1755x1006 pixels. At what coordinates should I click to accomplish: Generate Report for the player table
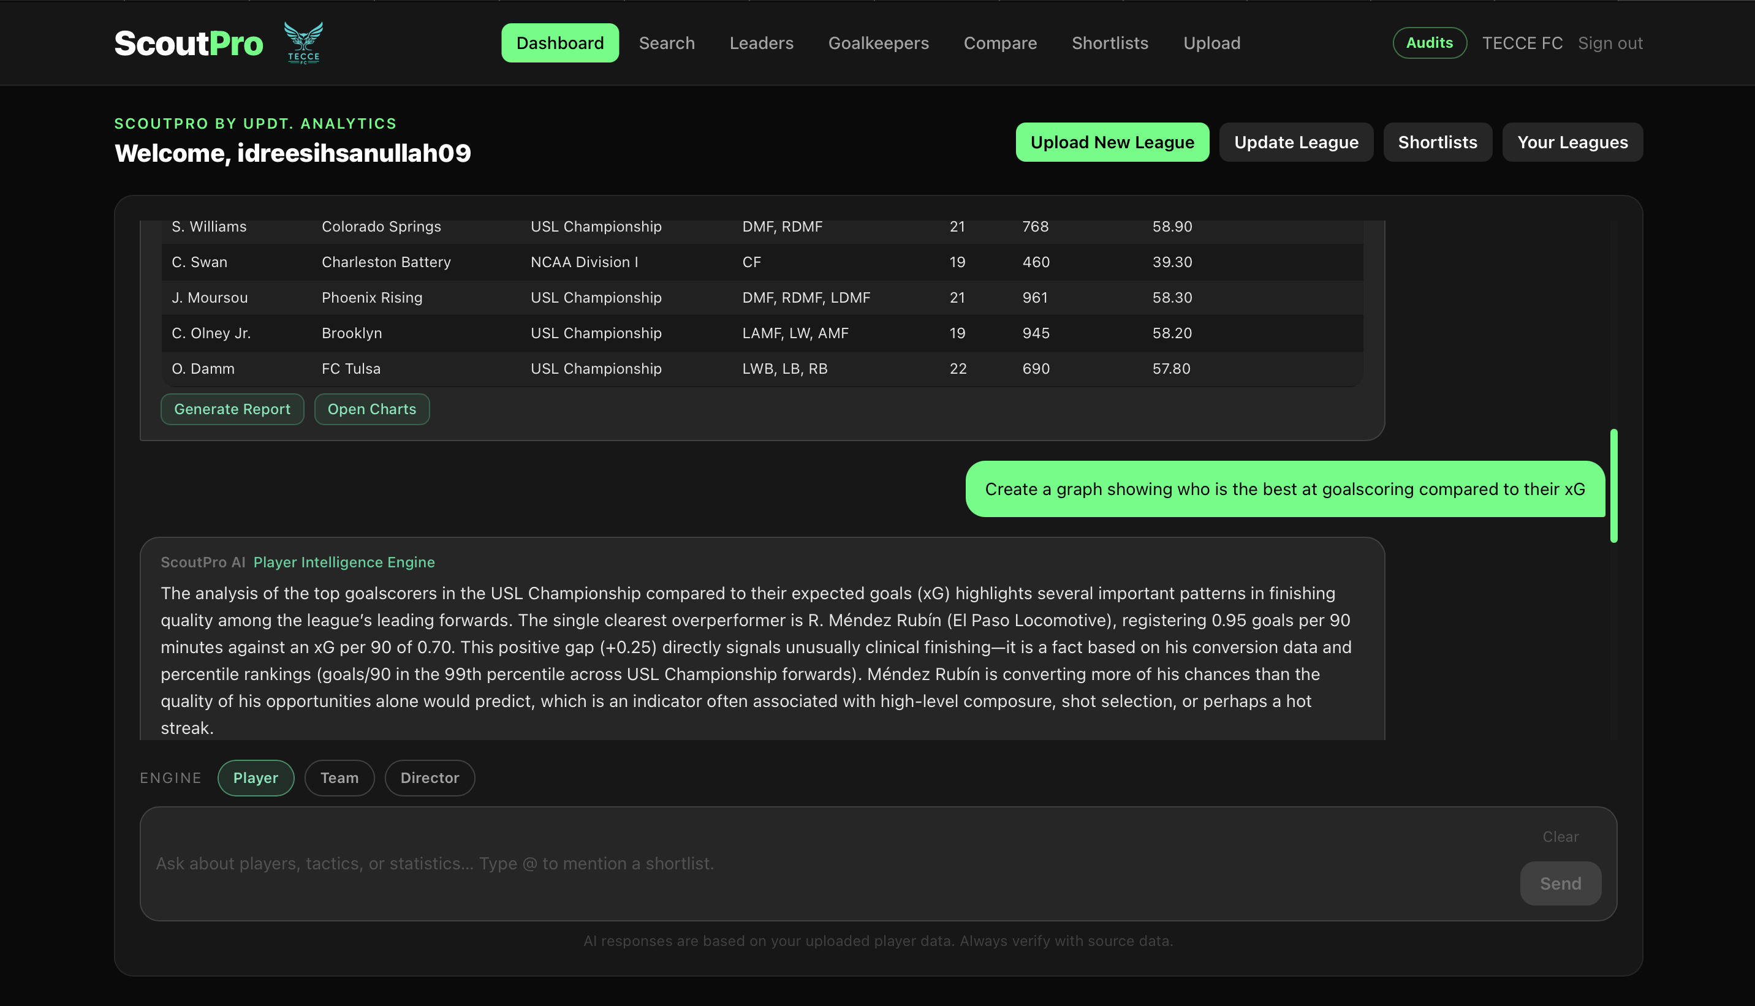[232, 409]
